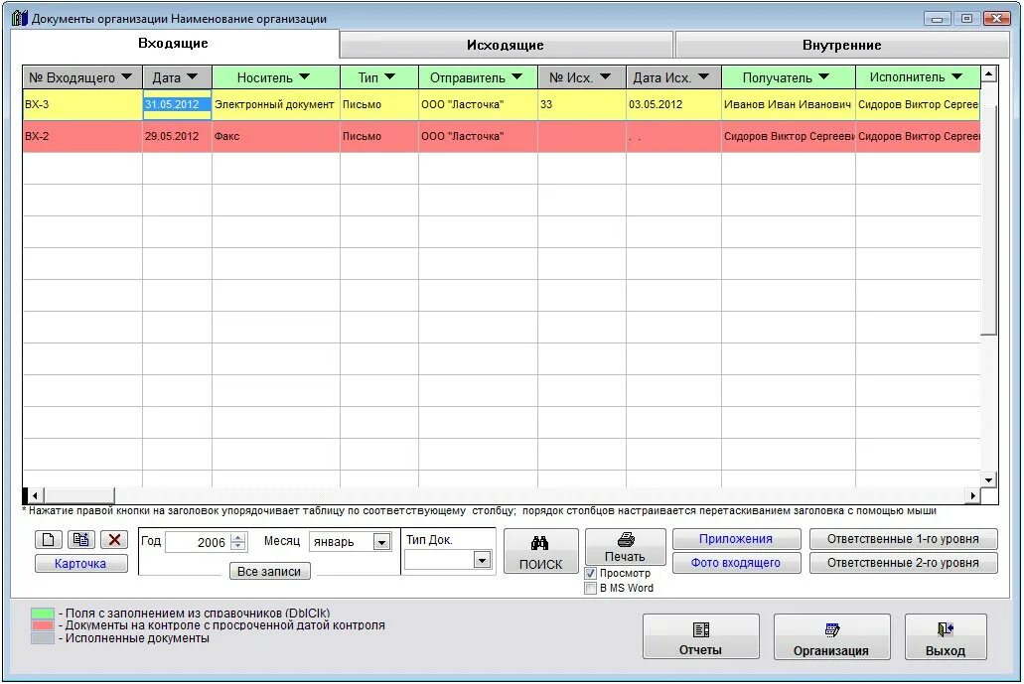Switch to the Исходящие tab
This screenshot has width=1024, height=684.
(507, 45)
